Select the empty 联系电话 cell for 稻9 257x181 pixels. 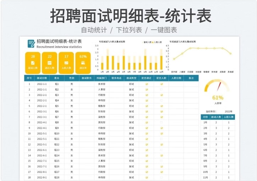click(x=116, y=128)
